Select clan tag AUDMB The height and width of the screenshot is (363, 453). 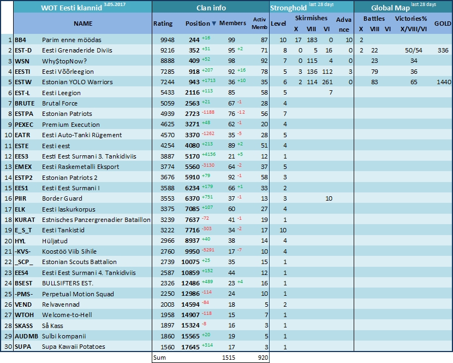tap(26, 336)
